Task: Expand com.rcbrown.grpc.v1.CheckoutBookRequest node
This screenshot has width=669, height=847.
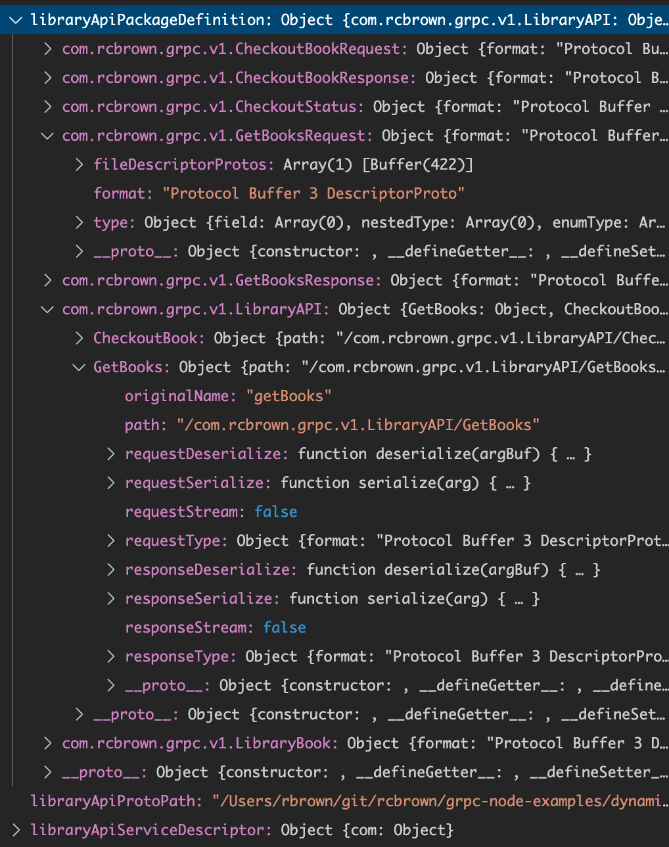Action: pyautogui.click(x=47, y=49)
